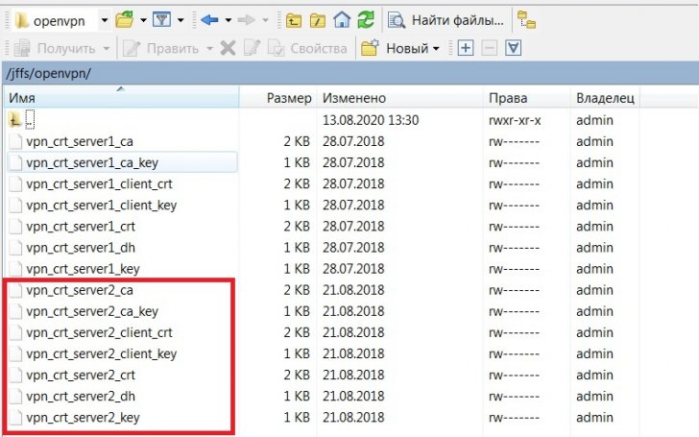Screen dimensions: 699x437
Task: Click the directory tree icon
Action: [x=526, y=20]
